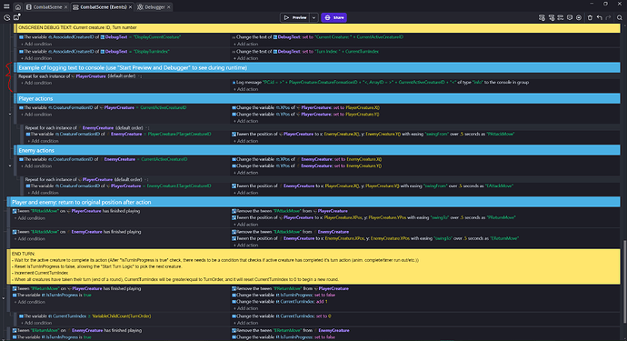
Task: Click PlayerCreature in the logging Repeat for each
Action: pos(91,76)
